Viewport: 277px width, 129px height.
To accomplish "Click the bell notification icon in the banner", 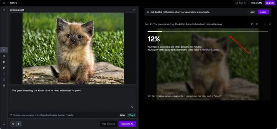I will pyautogui.click(x=148, y=12).
